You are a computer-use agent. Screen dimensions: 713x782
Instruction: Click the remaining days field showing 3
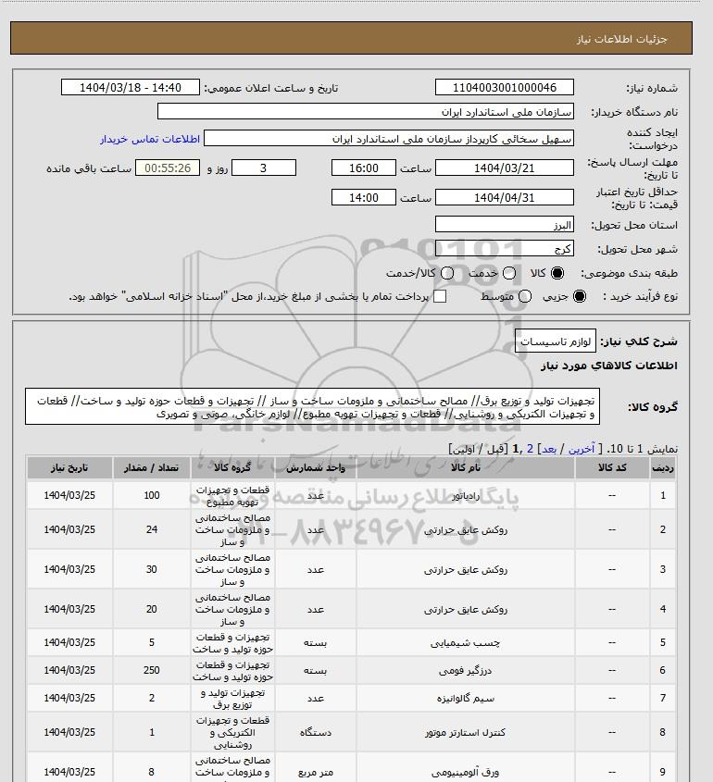click(x=264, y=168)
